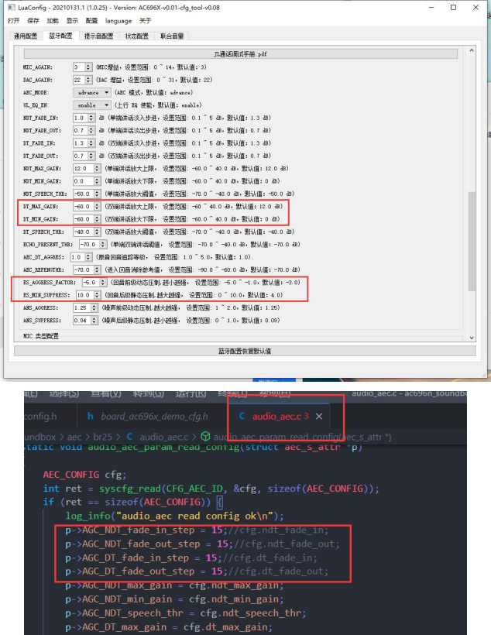Click the MIC_AGAIN spinner arrows
491x635 pixels.
click(x=88, y=67)
